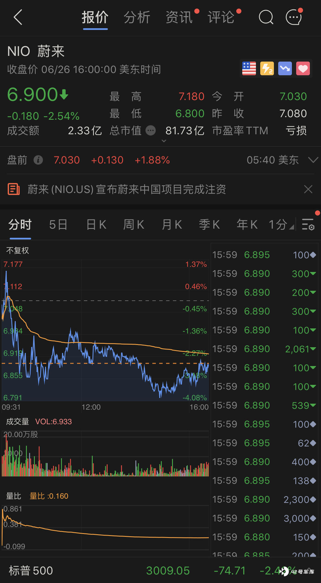Tap the trade row with volume 62
The width and height of the screenshot is (321, 583).
[x=265, y=443]
